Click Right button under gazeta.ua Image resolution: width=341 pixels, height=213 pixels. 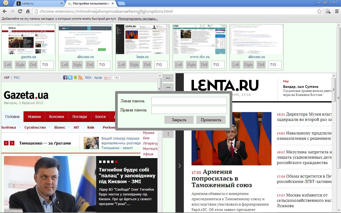coord(20,65)
